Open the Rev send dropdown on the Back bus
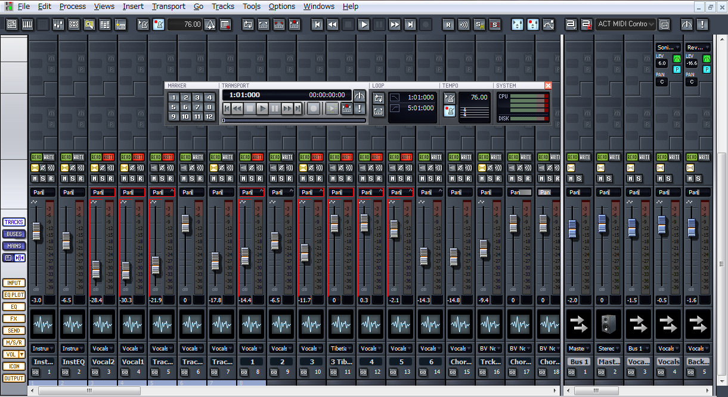This screenshot has width=728, height=397. tap(698, 48)
